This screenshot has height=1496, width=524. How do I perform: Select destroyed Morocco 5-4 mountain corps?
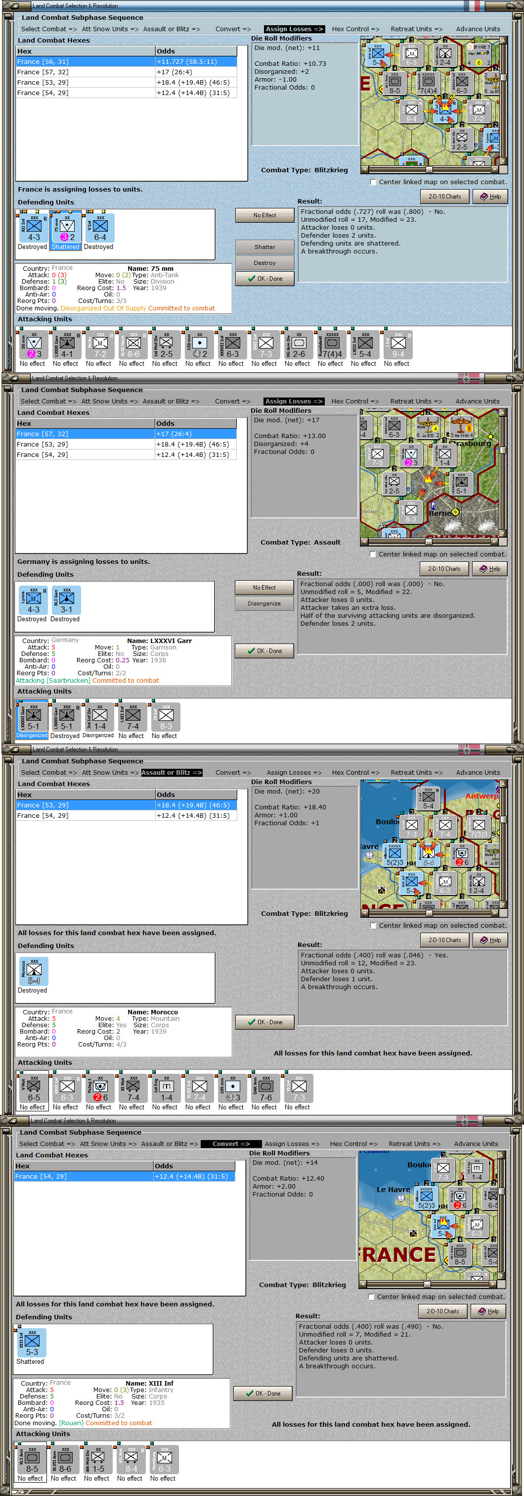click(x=34, y=972)
